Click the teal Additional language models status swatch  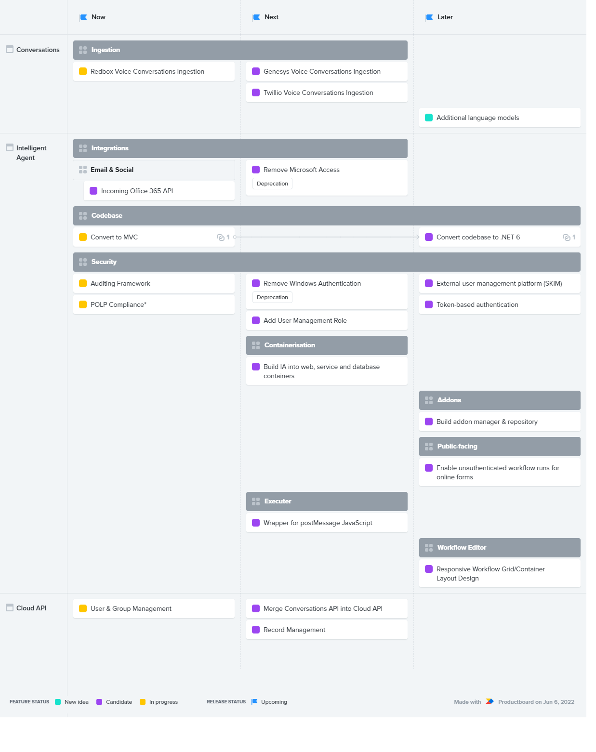pyautogui.click(x=429, y=118)
